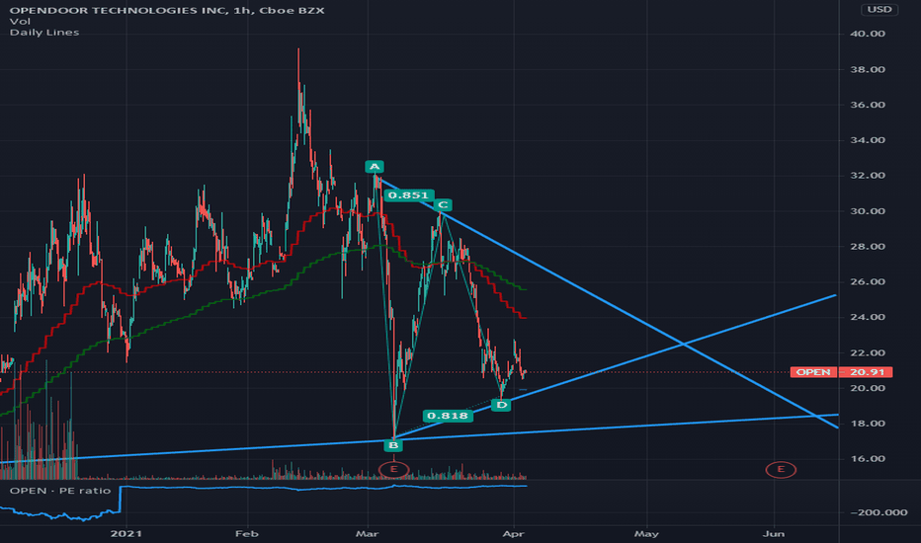Viewport: 921px width, 543px height.
Task: Click the OPEN · PE ratio label
Action: click(x=60, y=491)
